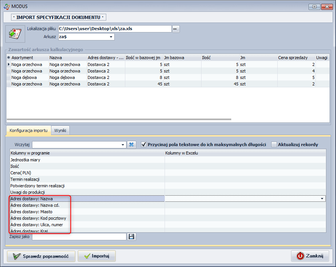Viewport: 336px width, 267px height.
Task: Click the Kolumny w Excelu header
Action: point(245,153)
